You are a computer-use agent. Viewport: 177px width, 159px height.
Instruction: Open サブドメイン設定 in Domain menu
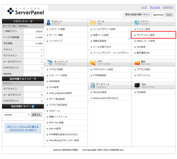pyautogui.click(x=145, y=35)
